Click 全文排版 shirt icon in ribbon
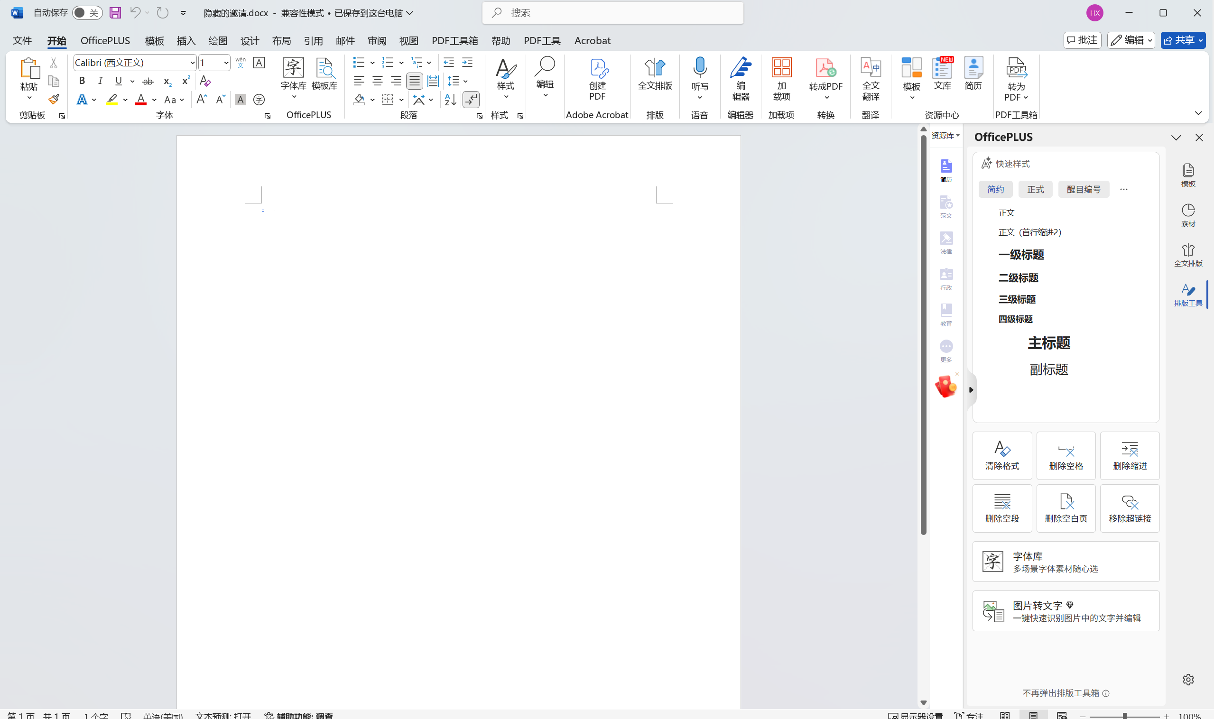The width and height of the screenshot is (1214, 719). pyautogui.click(x=655, y=74)
